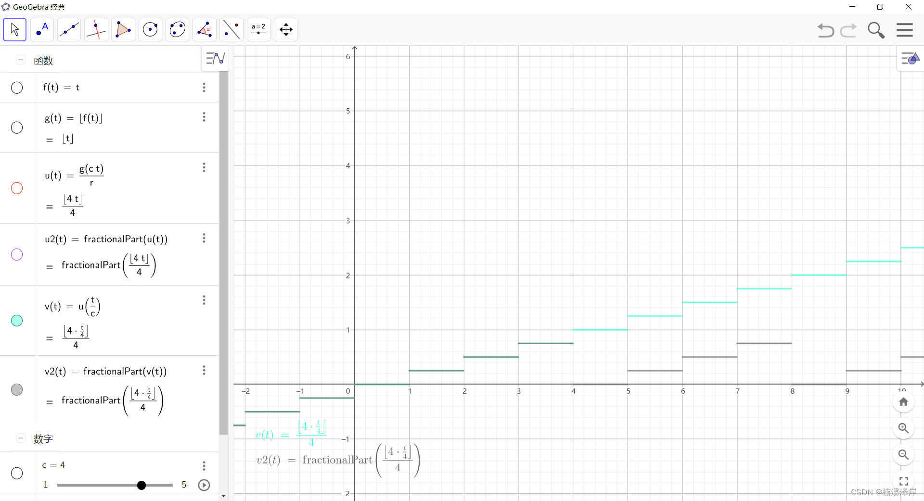Select the Reflect about Line tool

click(231, 30)
